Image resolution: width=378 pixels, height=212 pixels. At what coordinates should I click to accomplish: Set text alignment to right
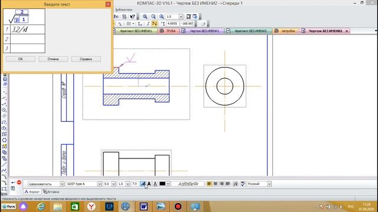coord(221,184)
